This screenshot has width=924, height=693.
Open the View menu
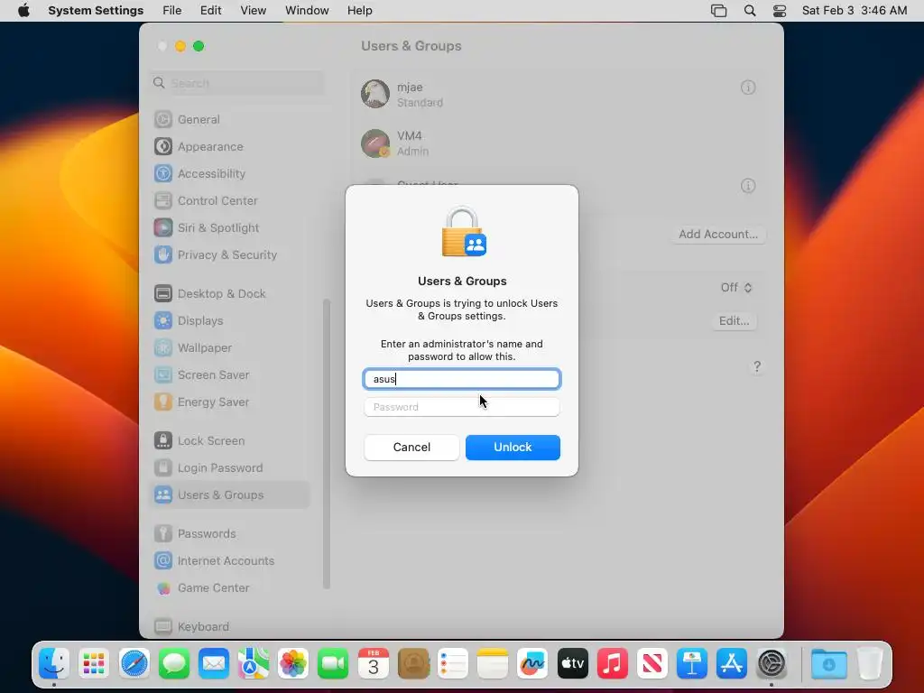click(254, 11)
